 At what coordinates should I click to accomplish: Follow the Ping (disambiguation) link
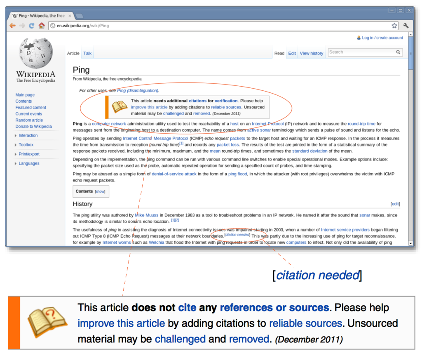[x=138, y=91]
